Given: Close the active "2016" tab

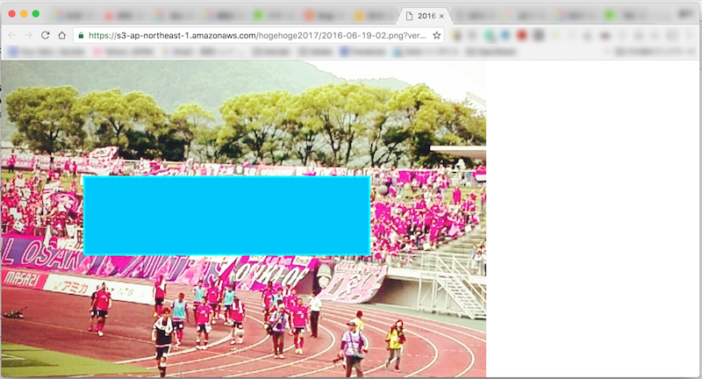Looking at the screenshot, I should tap(441, 16).
